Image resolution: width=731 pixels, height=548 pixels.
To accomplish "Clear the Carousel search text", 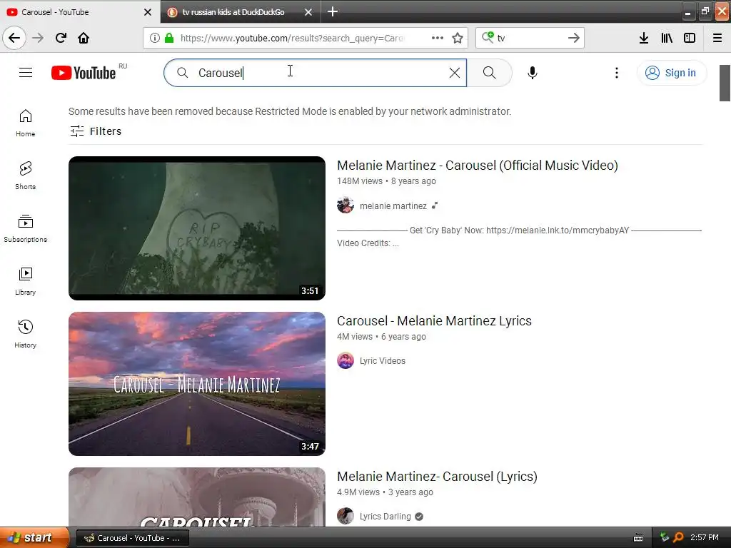I will pos(455,73).
